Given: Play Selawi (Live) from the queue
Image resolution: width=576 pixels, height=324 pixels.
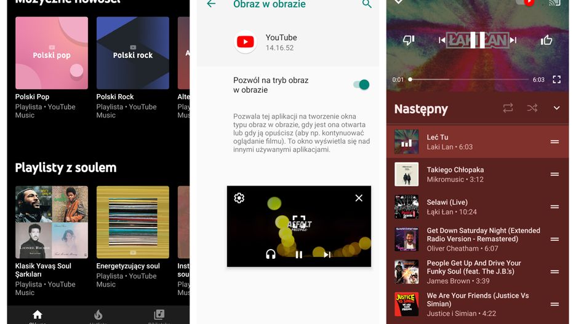Looking at the screenshot, I should pyautogui.click(x=478, y=207).
